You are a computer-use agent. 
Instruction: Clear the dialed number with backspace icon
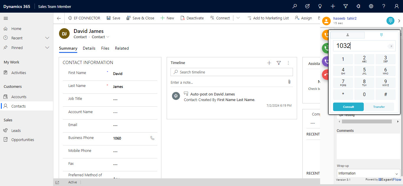click(x=391, y=46)
